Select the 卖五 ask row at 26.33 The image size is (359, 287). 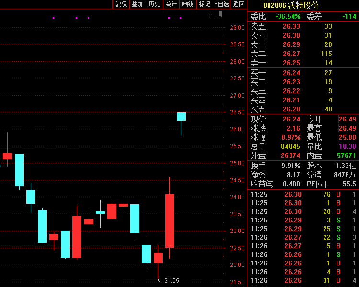(x=303, y=26)
